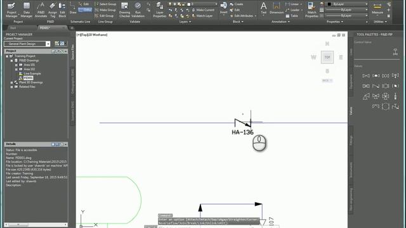Image resolution: width=406 pixels, height=228 pixels.
Task: Select the PID001 drawing in tree
Action: [28, 78]
